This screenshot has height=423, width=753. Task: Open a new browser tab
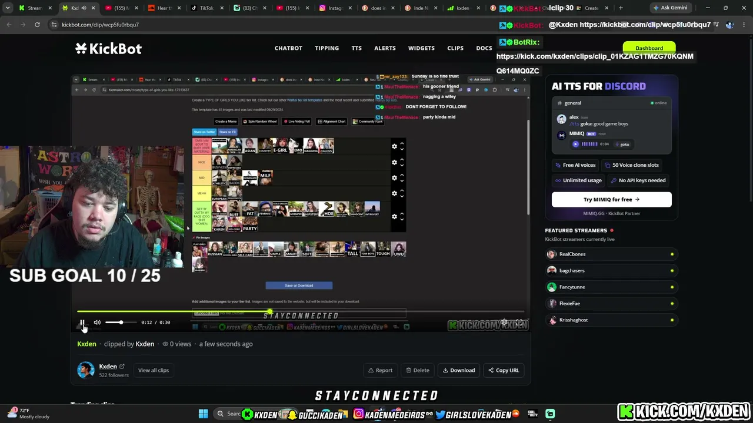[621, 8]
